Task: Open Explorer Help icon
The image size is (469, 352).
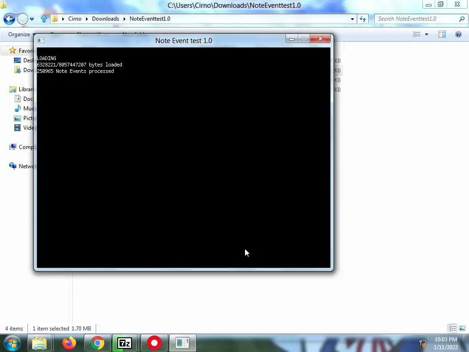Action: coord(458,34)
